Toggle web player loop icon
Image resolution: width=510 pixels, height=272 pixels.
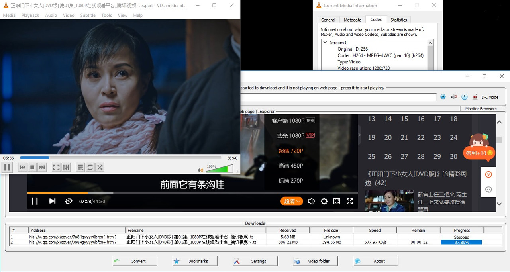point(69,201)
